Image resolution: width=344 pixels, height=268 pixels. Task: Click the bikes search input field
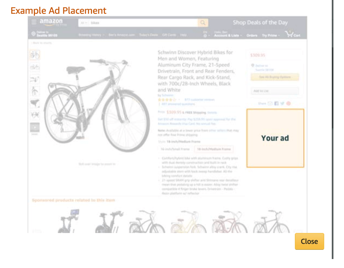143,23
